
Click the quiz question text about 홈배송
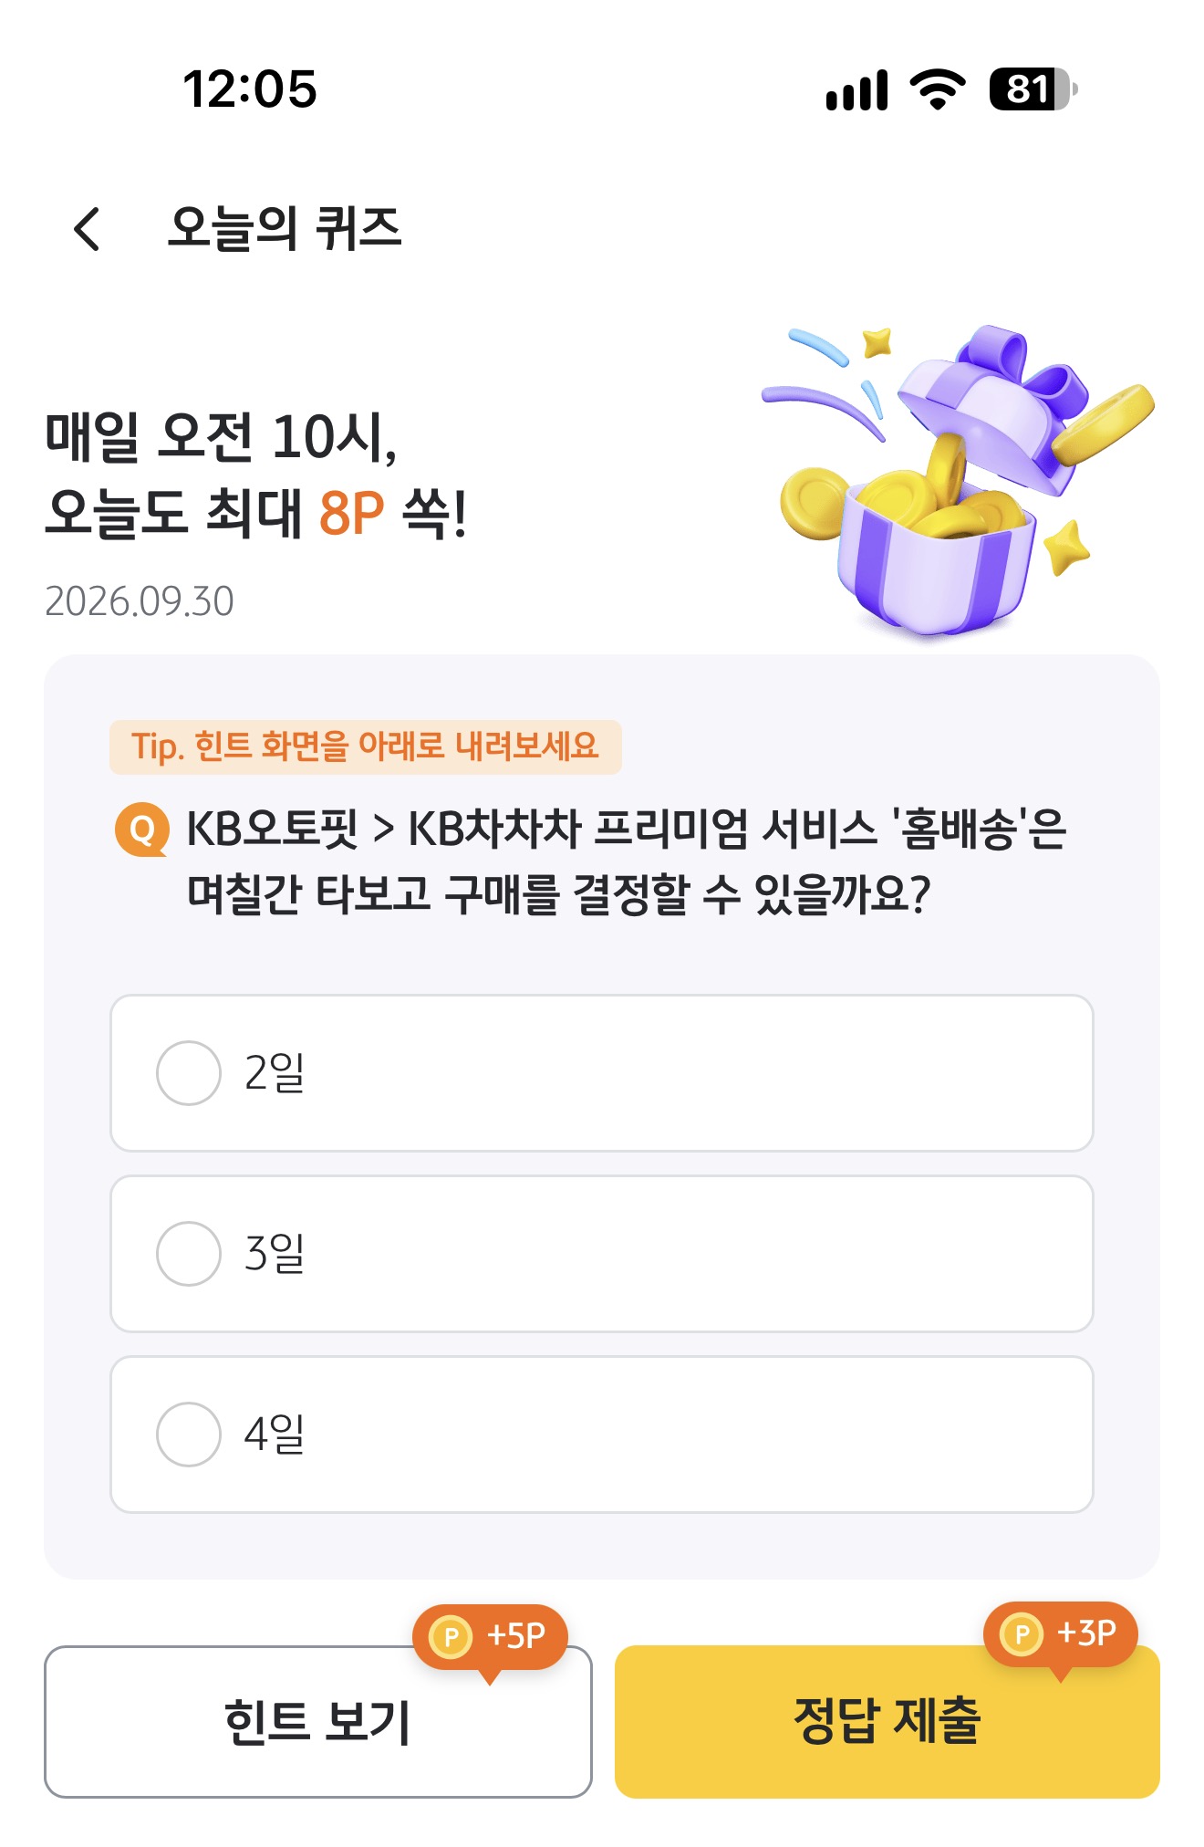tap(627, 861)
